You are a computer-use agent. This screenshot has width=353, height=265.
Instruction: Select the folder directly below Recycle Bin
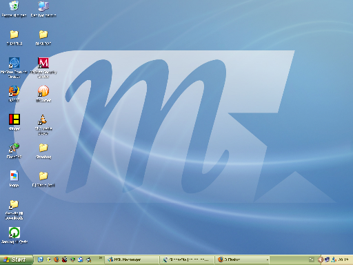14,35
